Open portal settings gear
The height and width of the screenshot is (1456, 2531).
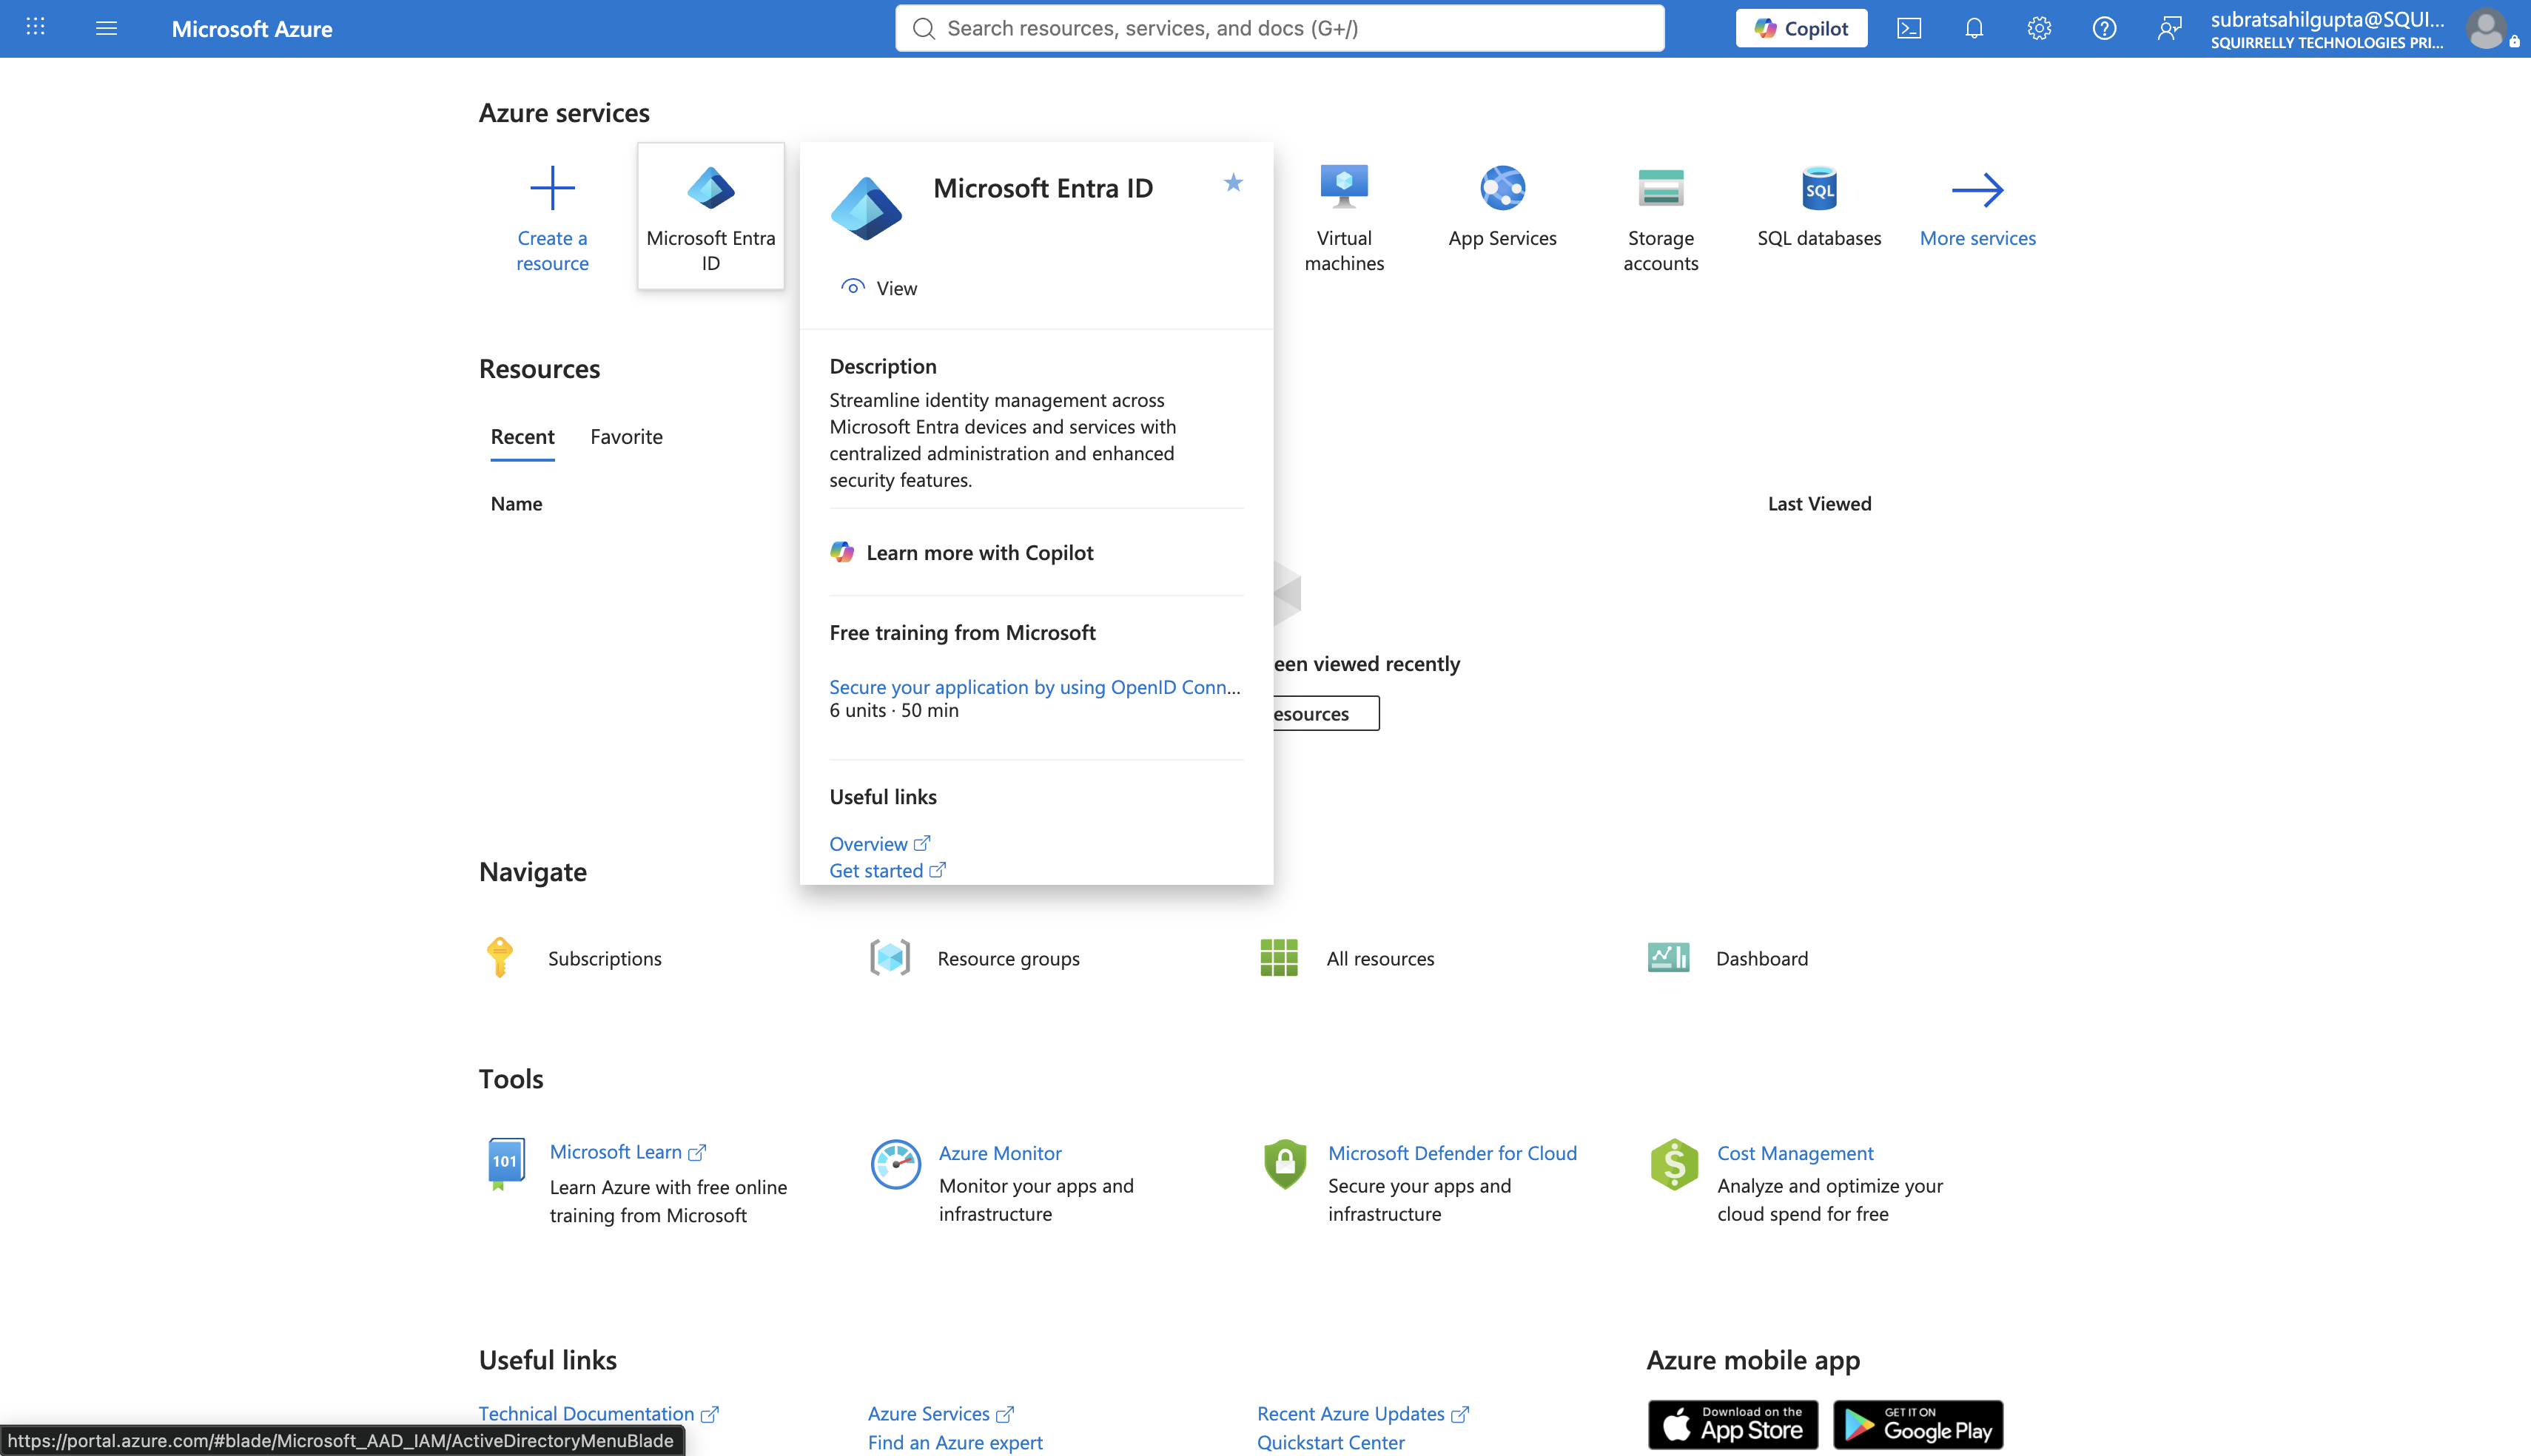coord(2039,28)
